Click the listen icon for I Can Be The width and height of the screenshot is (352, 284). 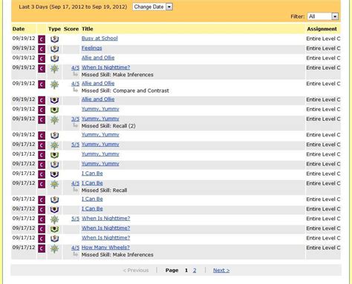coord(54,200)
